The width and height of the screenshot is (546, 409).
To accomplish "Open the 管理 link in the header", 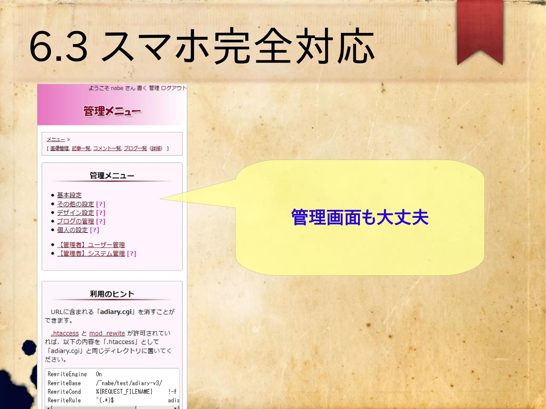I will point(154,88).
